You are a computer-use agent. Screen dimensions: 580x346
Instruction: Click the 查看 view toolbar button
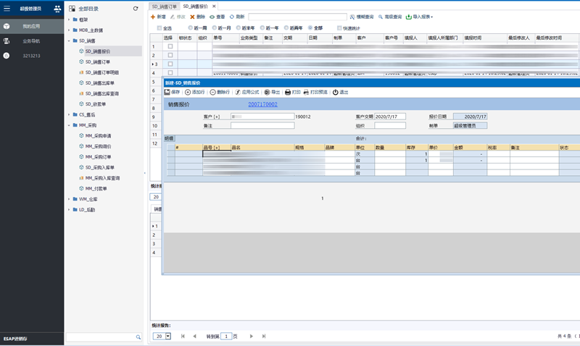pyautogui.click(x=217, y=17)
